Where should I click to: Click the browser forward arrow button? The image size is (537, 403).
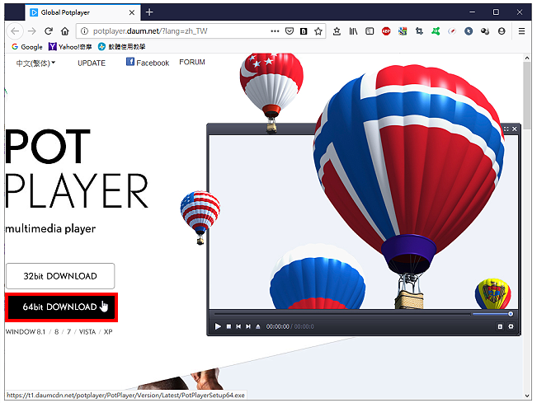(32, 31)
